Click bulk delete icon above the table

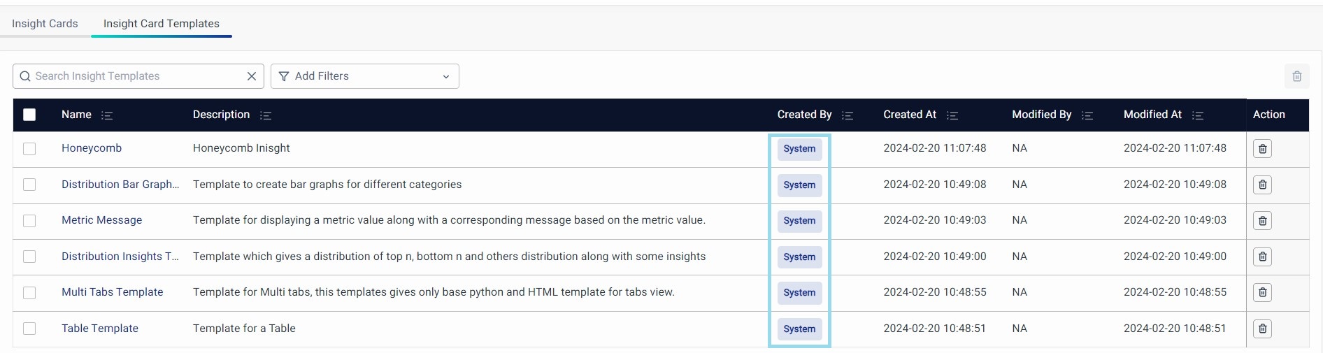point(1296,76)
